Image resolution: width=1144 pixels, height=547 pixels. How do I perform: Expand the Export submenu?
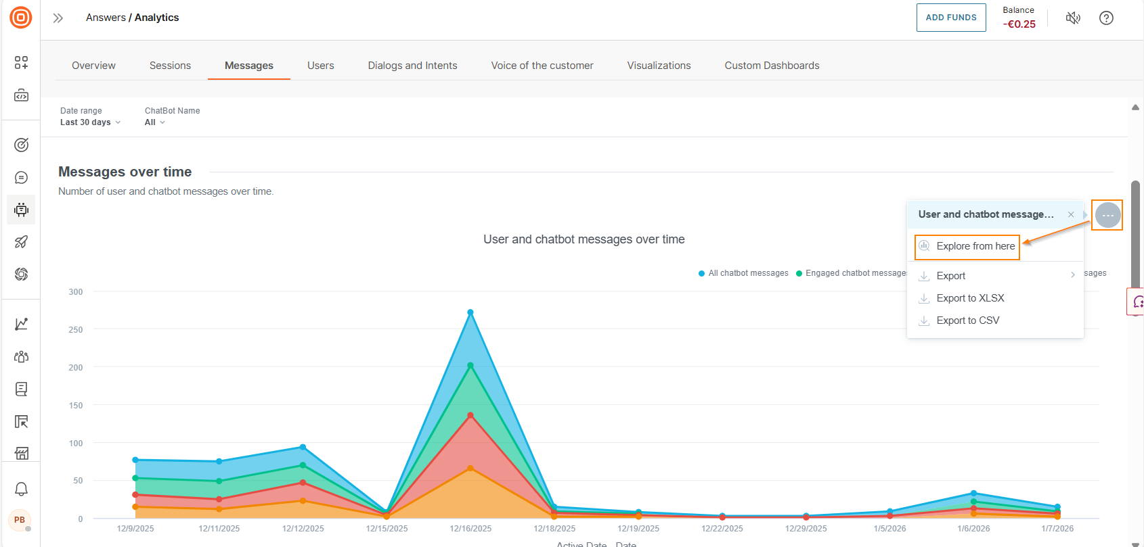tap(995, 276)
